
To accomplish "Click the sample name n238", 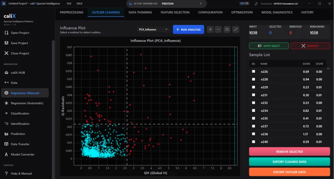I will [264, 134].
